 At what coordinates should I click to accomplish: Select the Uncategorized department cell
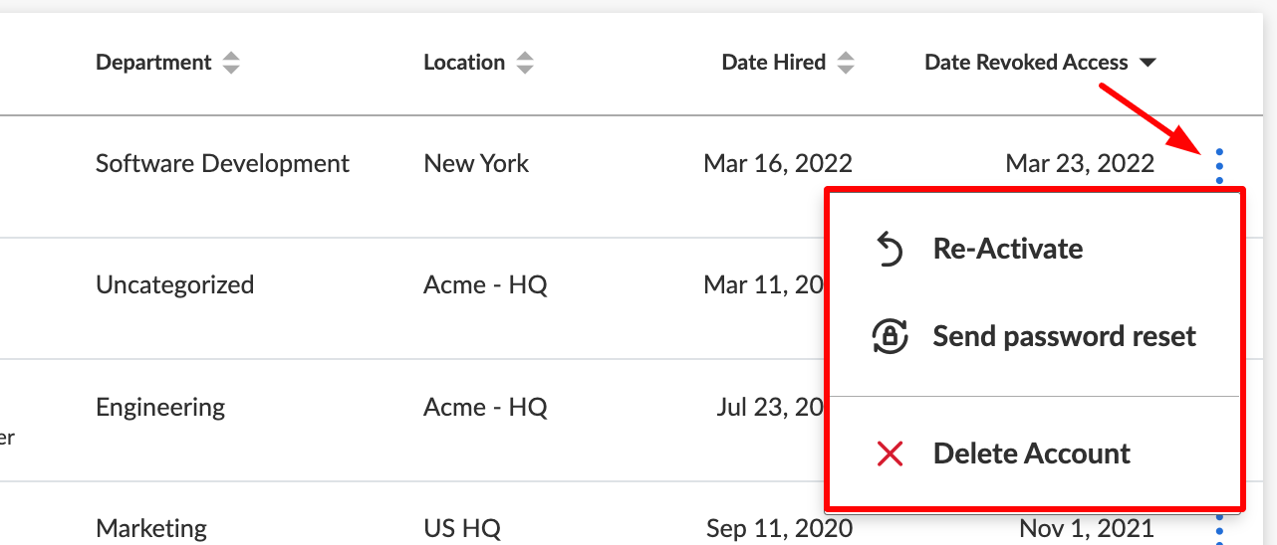pyautogui.click(x=174, y=285)
